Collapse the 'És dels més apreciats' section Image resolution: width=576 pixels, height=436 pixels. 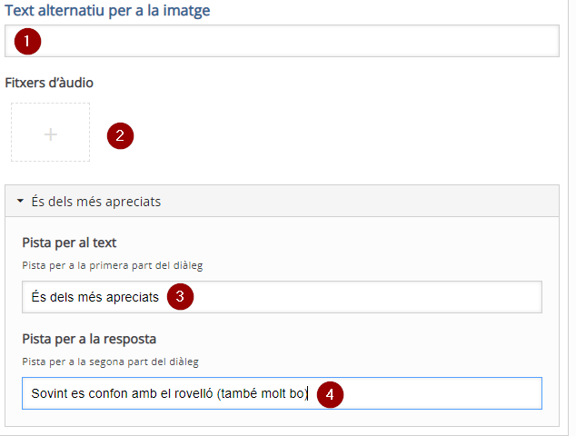(282, 201)
